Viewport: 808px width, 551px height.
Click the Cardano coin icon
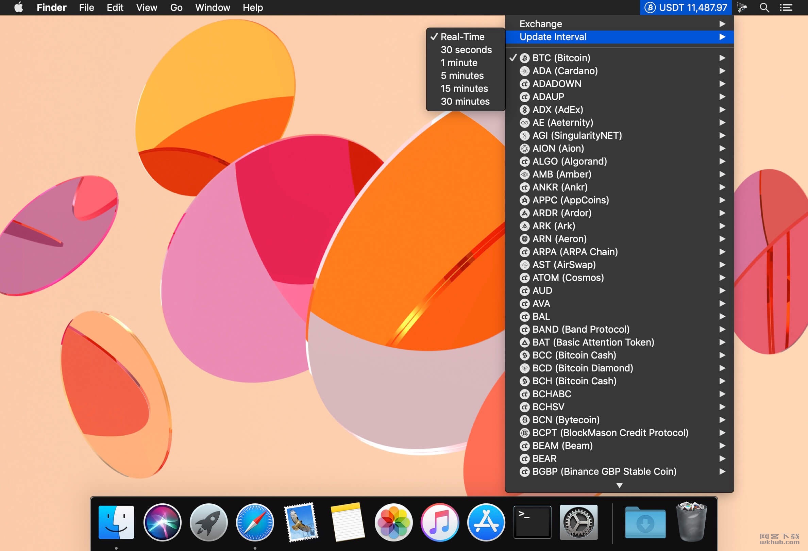(x=524, y=71)
